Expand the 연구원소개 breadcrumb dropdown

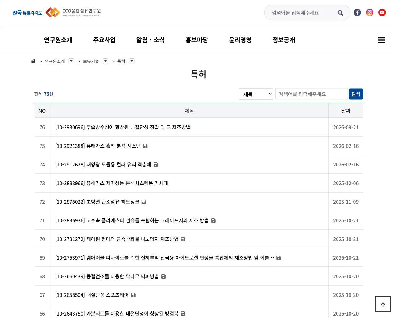(x=71, y=61)
